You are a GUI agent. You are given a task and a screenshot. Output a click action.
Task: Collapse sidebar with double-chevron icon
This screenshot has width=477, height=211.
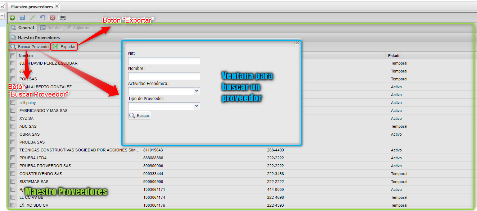(x=2, y=6)
